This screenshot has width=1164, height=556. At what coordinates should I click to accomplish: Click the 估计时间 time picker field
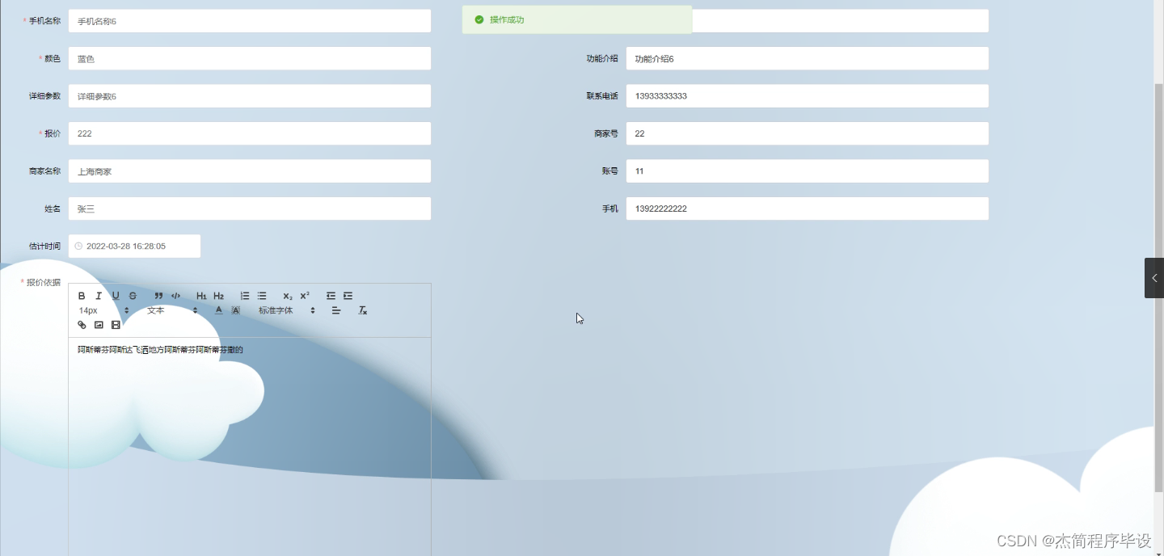pyautogui.click(x=134, y=246)
